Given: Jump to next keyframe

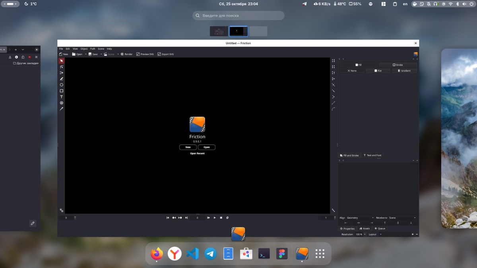Looking at the screenshot, I should (x=180, y=218).
